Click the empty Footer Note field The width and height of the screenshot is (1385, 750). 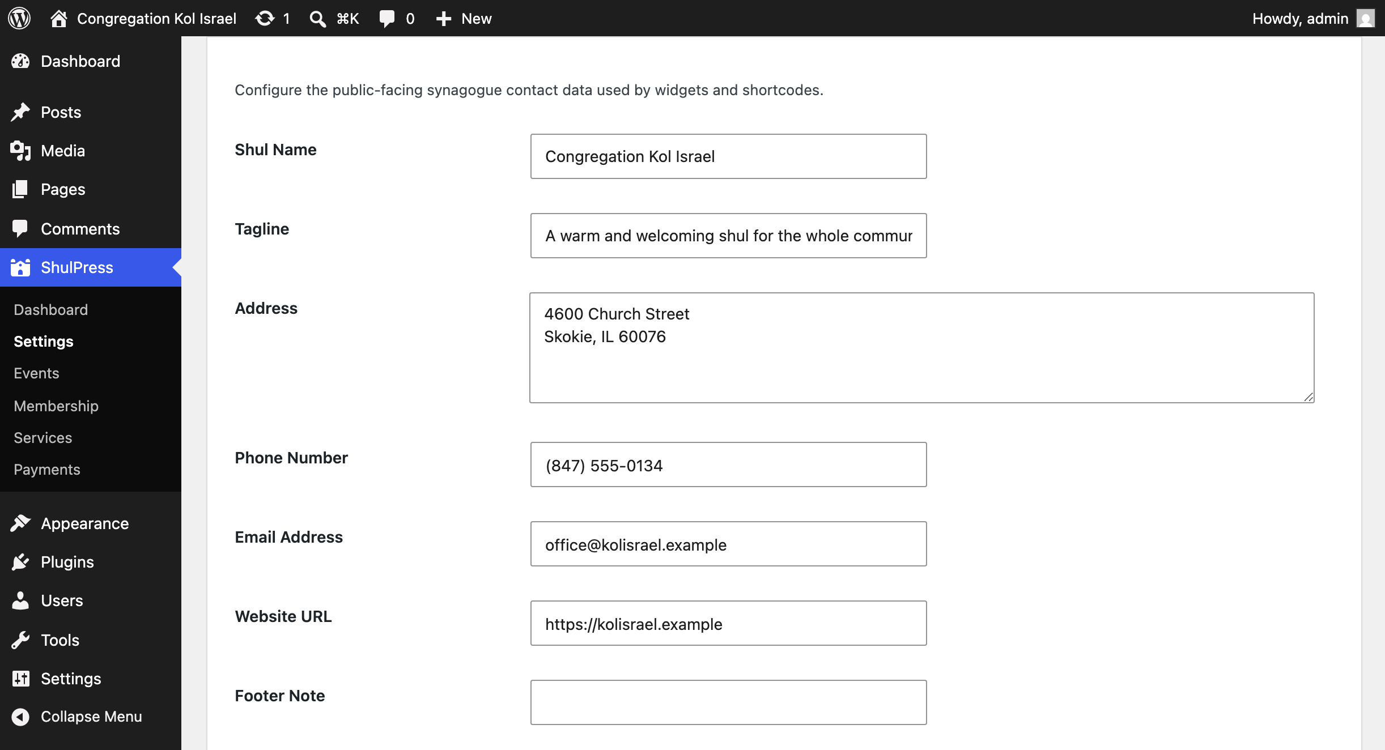(x=728, y=702)
